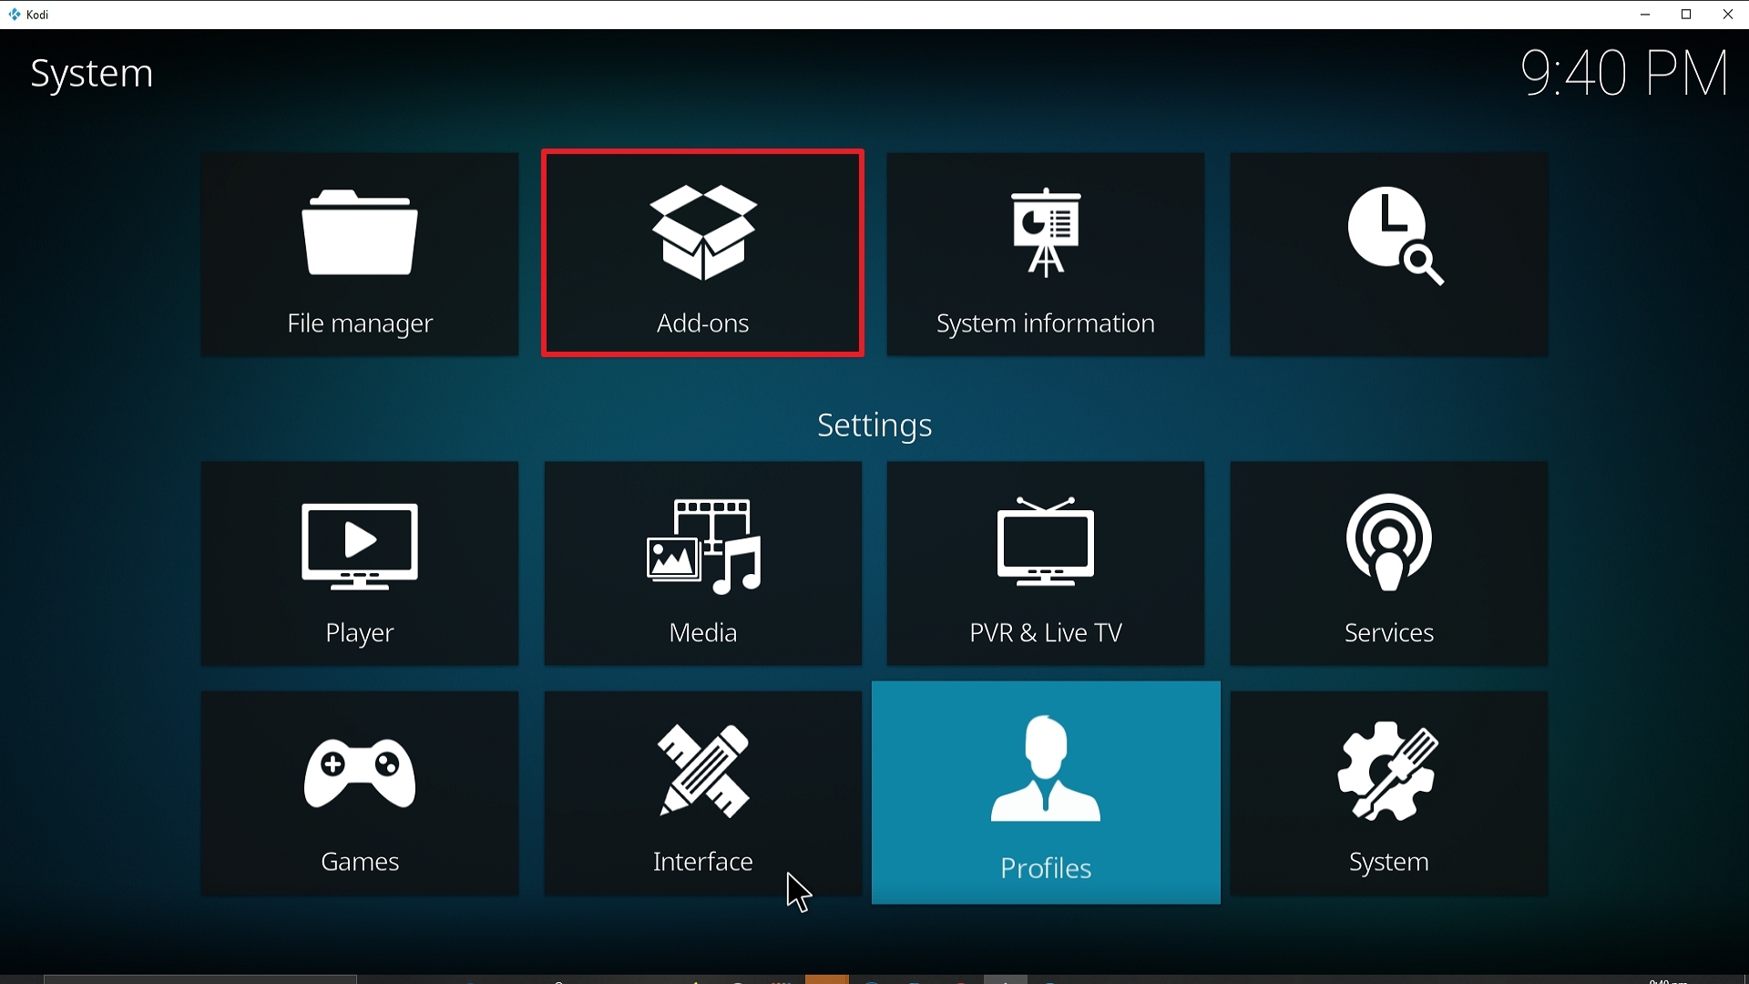Open Media settings tile
The image size is (1749, 984).
click(703, 563)
